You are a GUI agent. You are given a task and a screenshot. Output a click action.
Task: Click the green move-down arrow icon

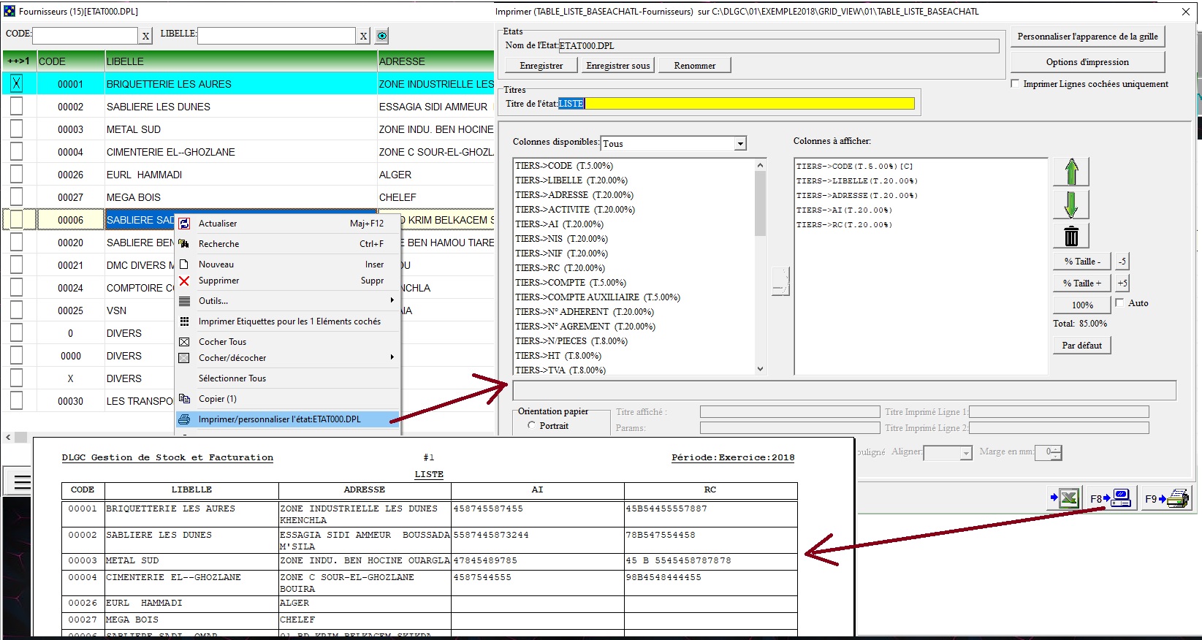(1071, 205)
